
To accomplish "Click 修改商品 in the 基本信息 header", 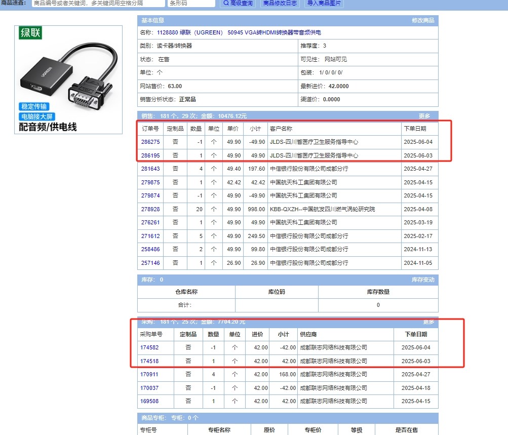I will click(423, 20).
